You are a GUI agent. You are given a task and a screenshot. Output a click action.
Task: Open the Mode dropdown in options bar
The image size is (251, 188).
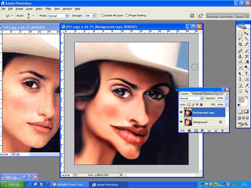coord(58,15)
